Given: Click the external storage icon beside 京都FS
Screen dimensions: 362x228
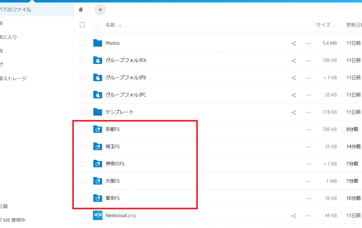Looking at the screenshot, I should click(97, 129).
